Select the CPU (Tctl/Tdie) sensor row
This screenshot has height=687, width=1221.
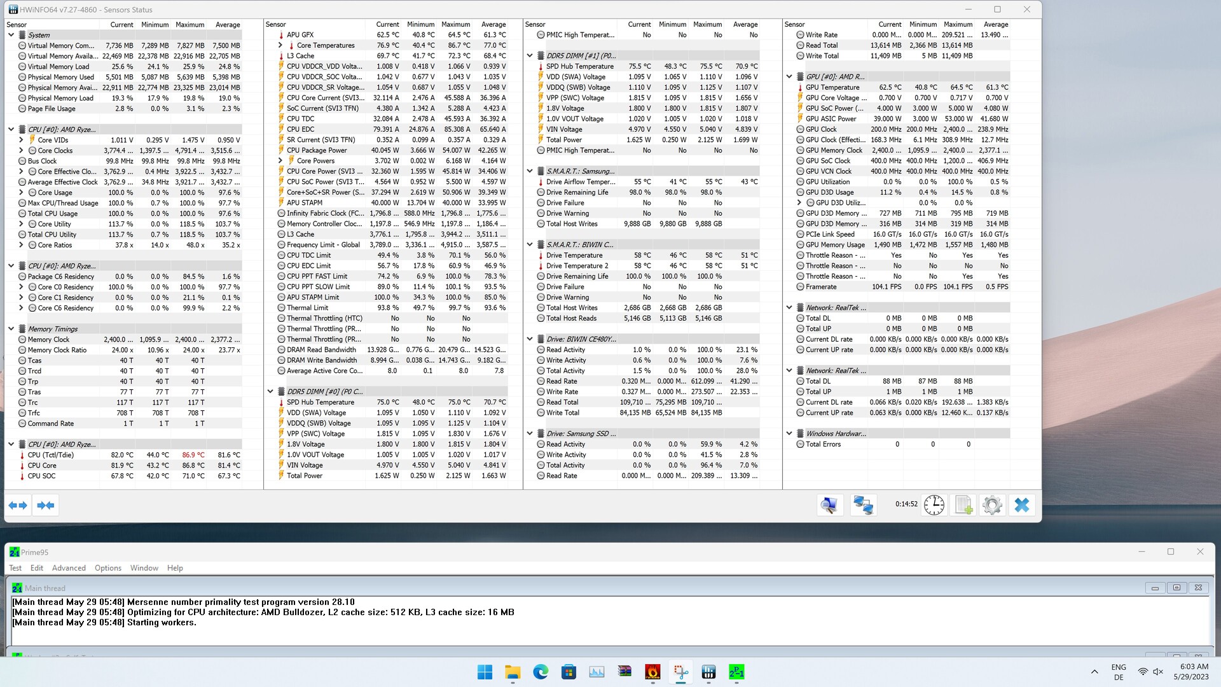coord(51,455)
